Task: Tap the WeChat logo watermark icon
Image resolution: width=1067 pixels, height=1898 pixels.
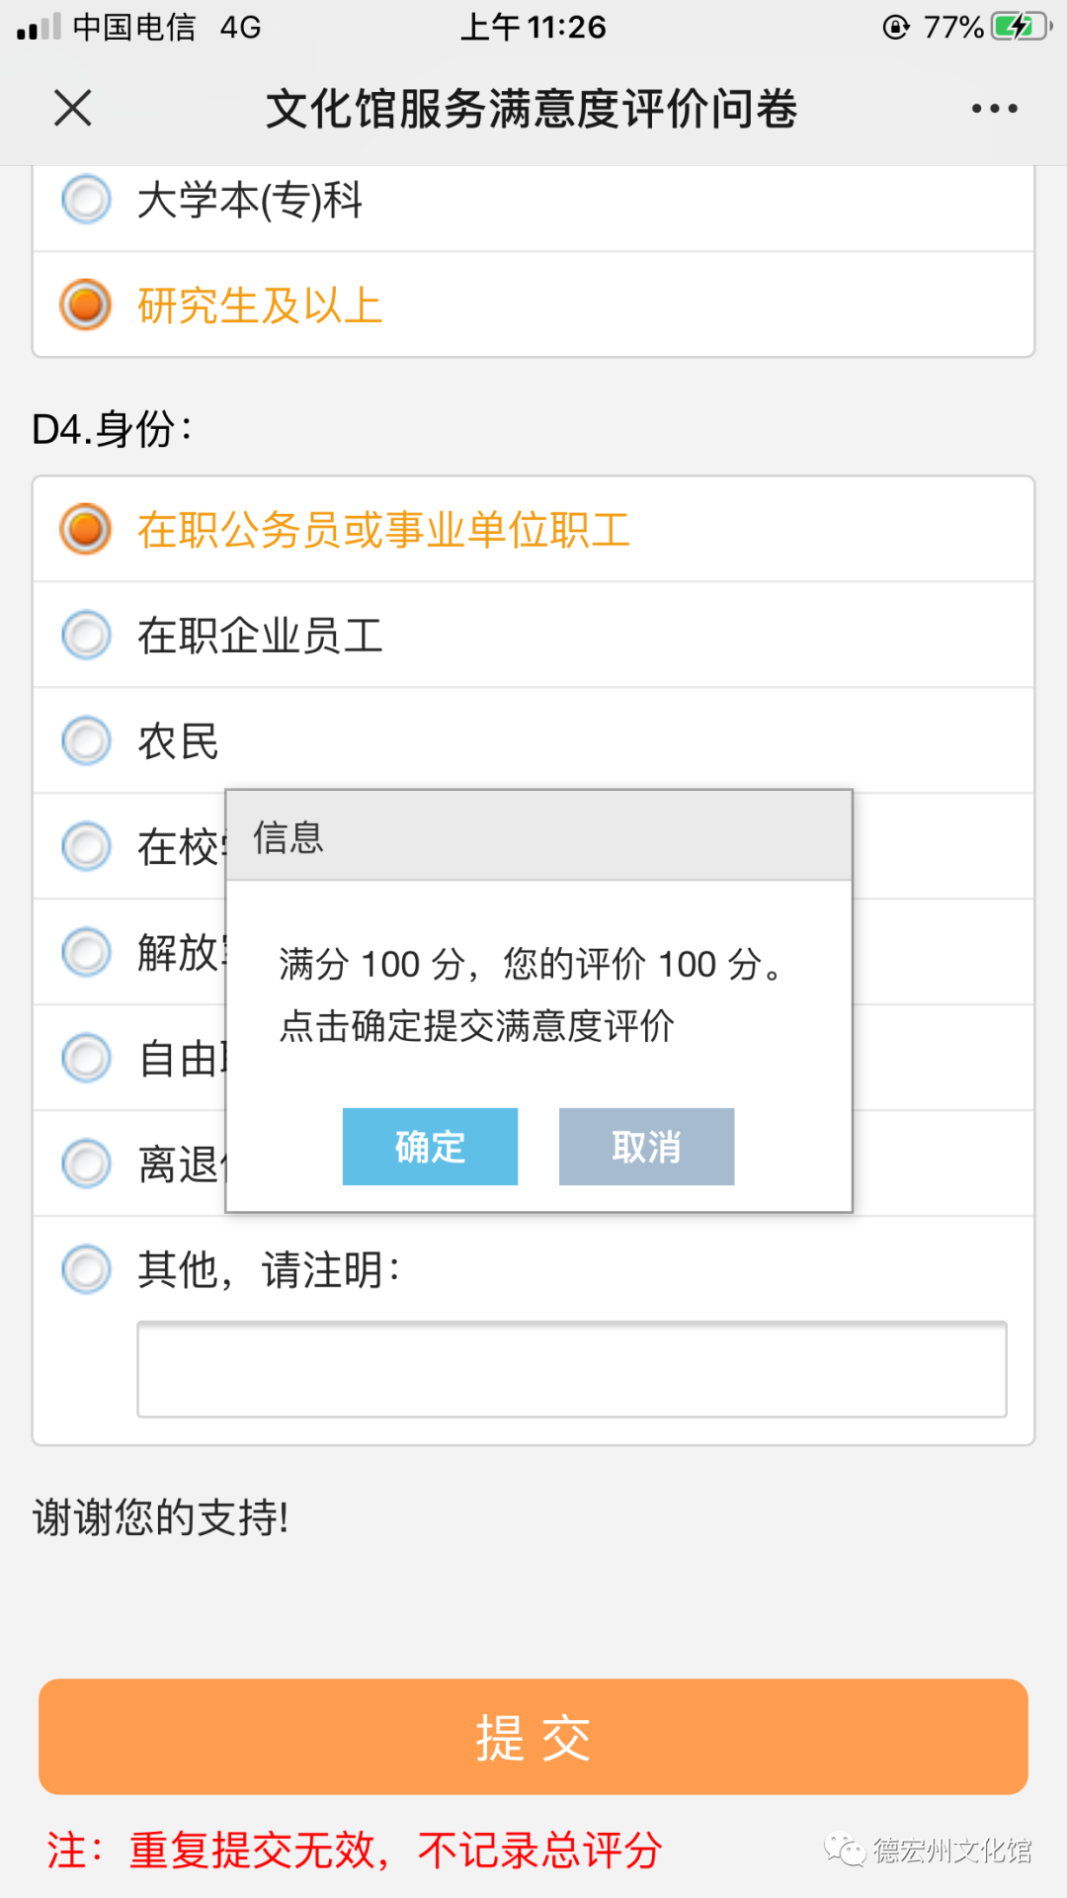Action: click(845, 1849)
